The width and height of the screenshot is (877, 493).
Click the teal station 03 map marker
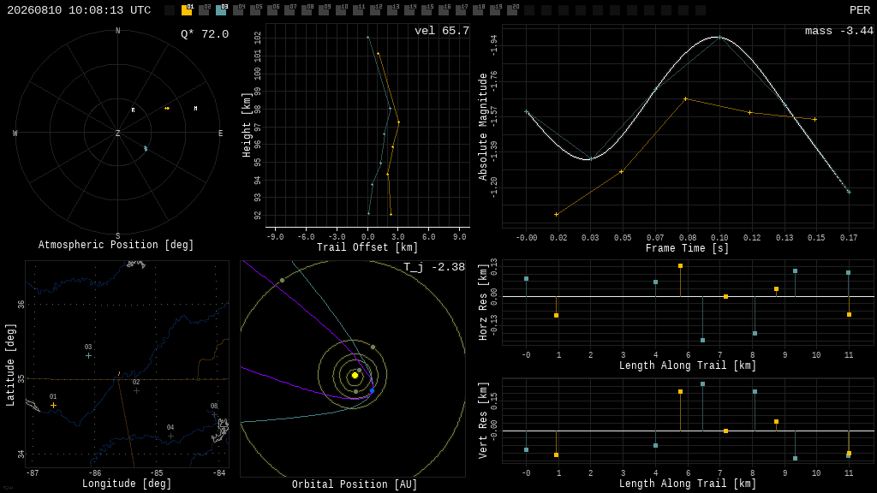tap(88, 355)
